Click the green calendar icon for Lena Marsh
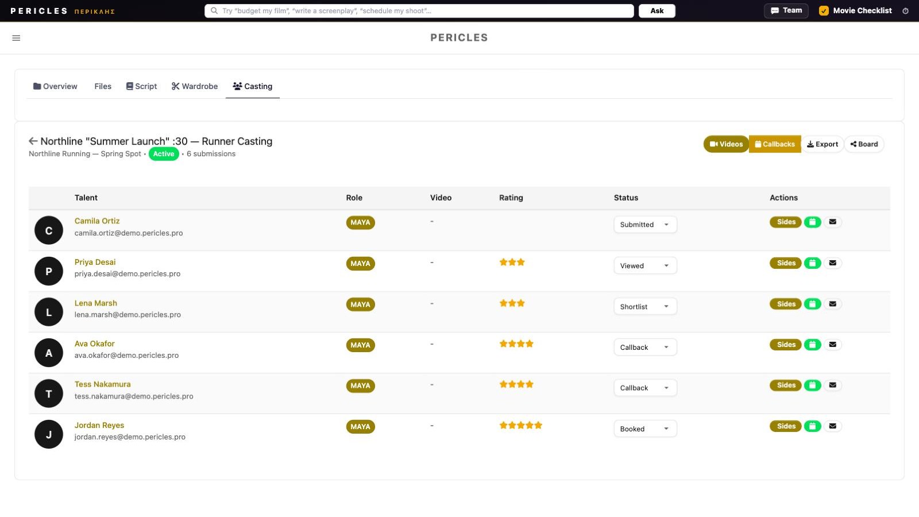Screen dimensions: 919x517 [812, 304]
